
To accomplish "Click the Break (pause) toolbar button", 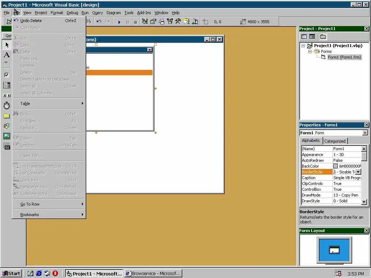I will pyautogui.click(x=127, y=22).
